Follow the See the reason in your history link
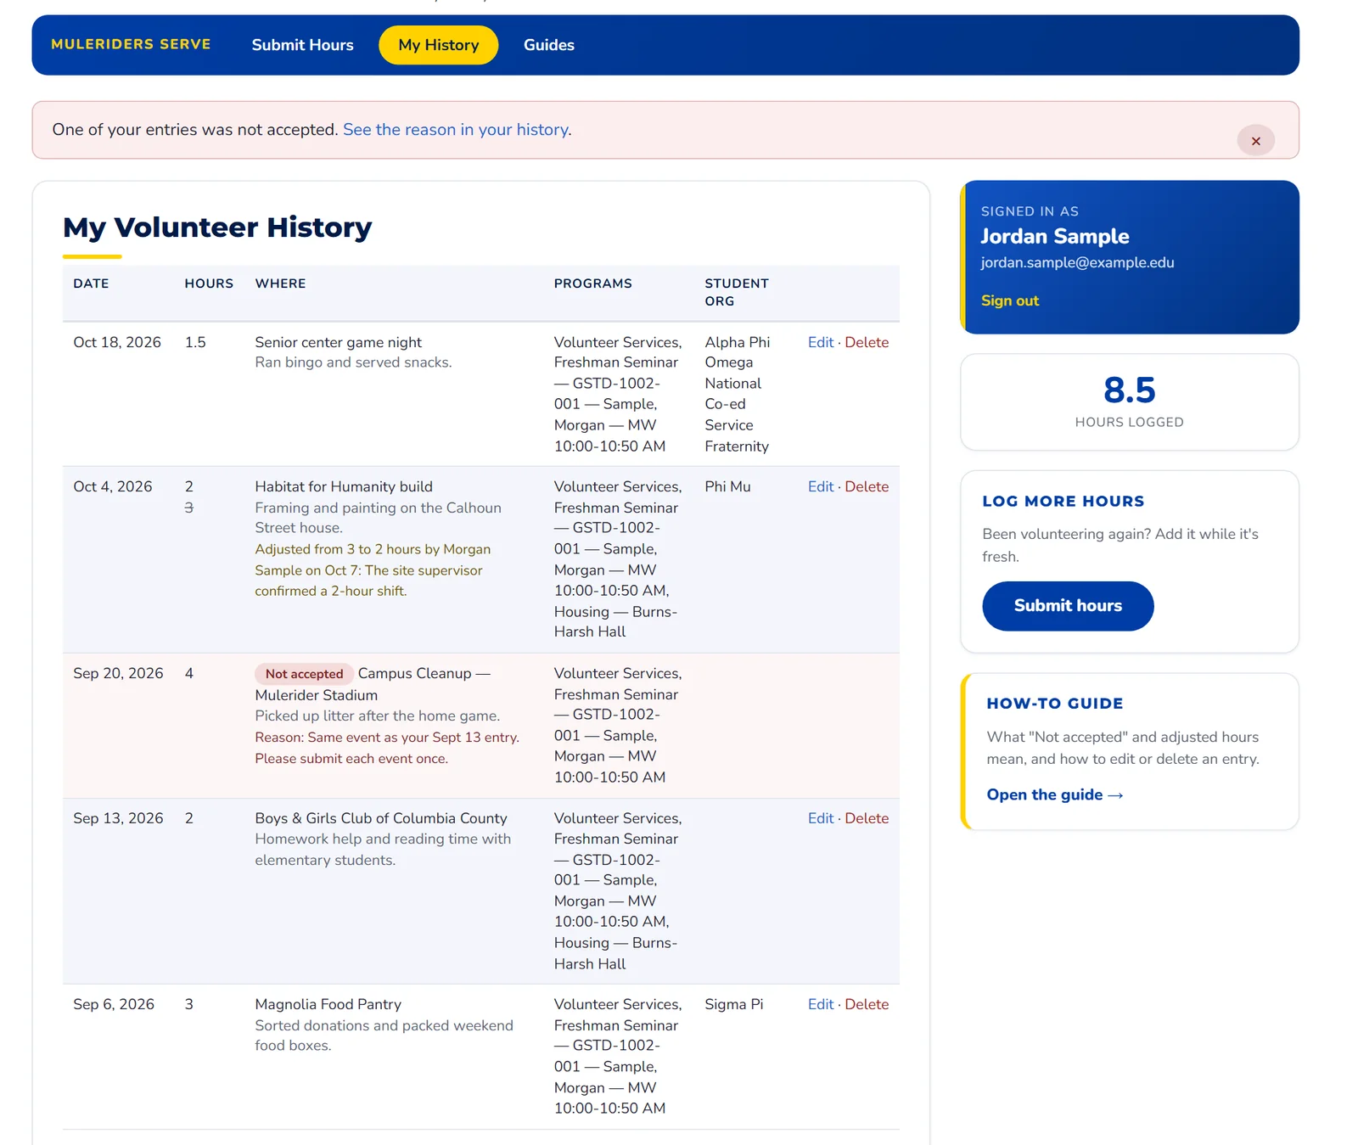The width and height of the screenshot is (1358, 1145). (457, 129)
